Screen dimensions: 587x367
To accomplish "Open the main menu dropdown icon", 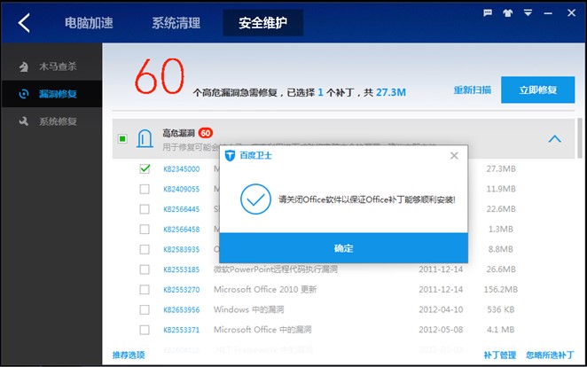I will (528, 13).
